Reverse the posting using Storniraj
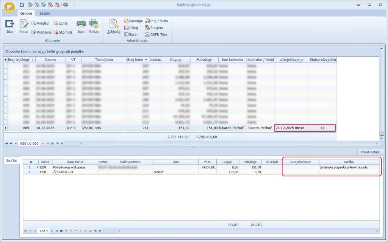388x242 pixels. pos(63,32)
